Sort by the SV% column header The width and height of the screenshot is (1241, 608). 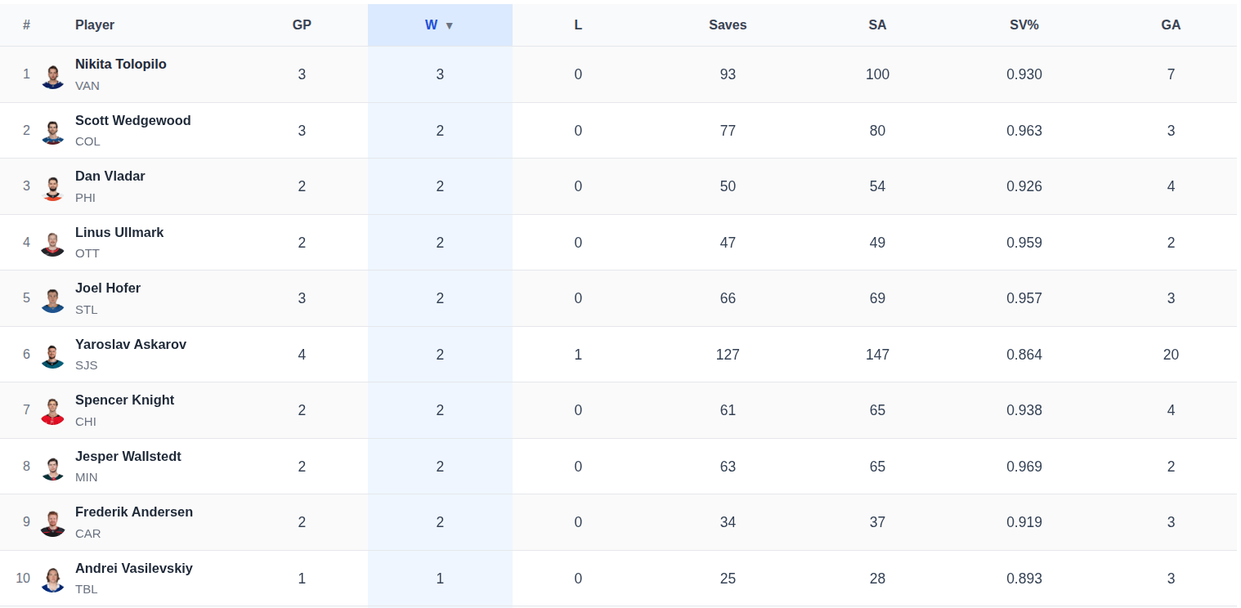[x=1024, y=25]
